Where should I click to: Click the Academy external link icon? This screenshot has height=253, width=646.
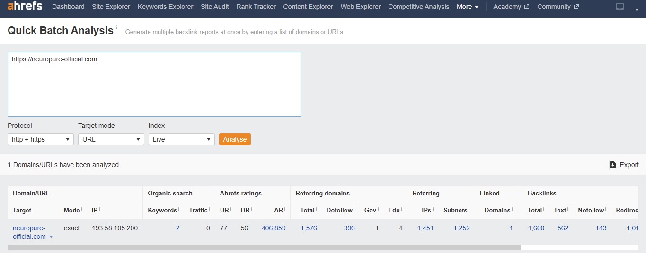tap(527, 7)
